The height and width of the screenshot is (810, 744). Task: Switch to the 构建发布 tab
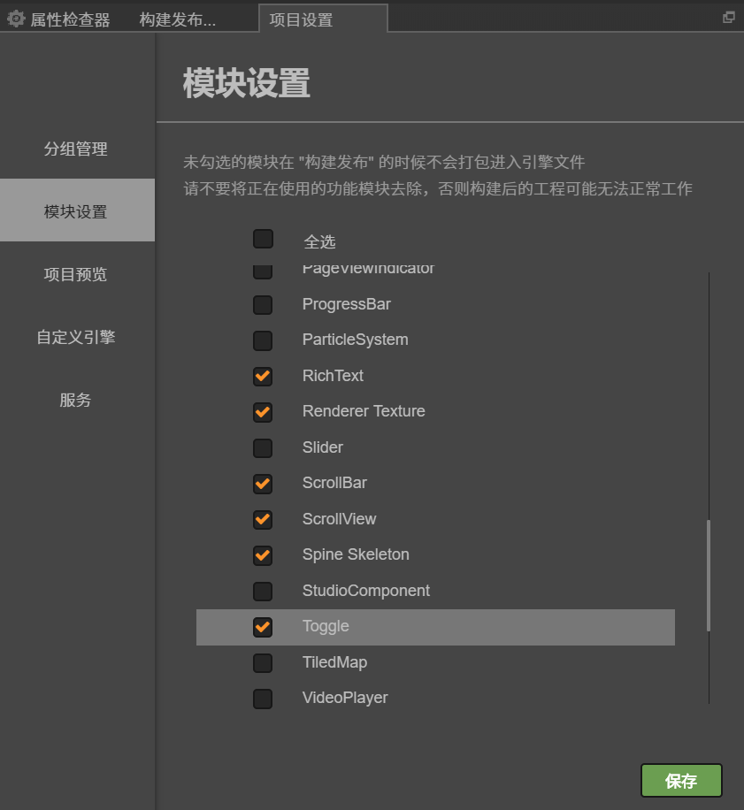click(x=177, y=19)
